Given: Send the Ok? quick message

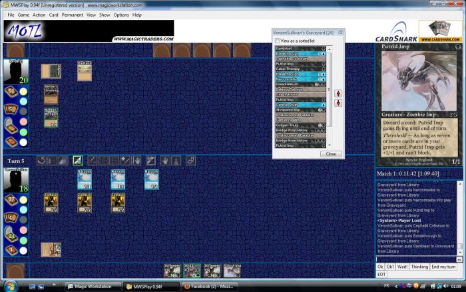Looking at the screenshot, I should (x=390, y=267).
